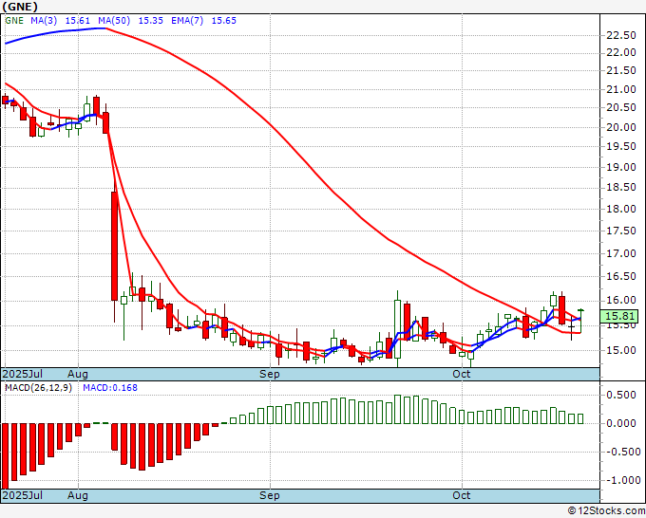Screen dimensions: 646x518
Task: Click the 20.00 price axis label
Action: pos(621,127)
